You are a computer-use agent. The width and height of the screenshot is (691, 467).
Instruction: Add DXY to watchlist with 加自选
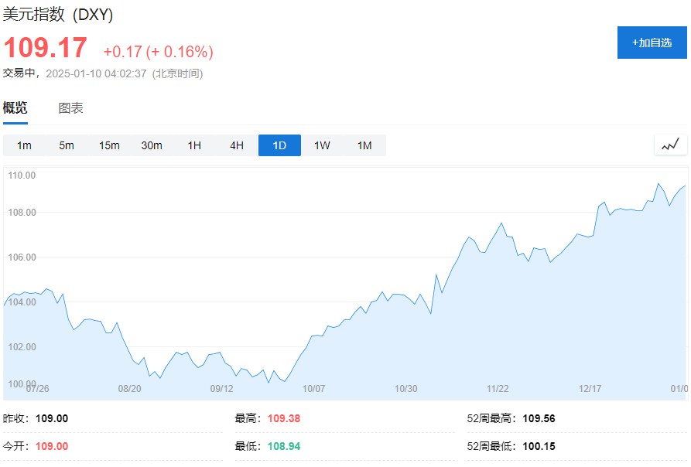[x=652, y=43]
